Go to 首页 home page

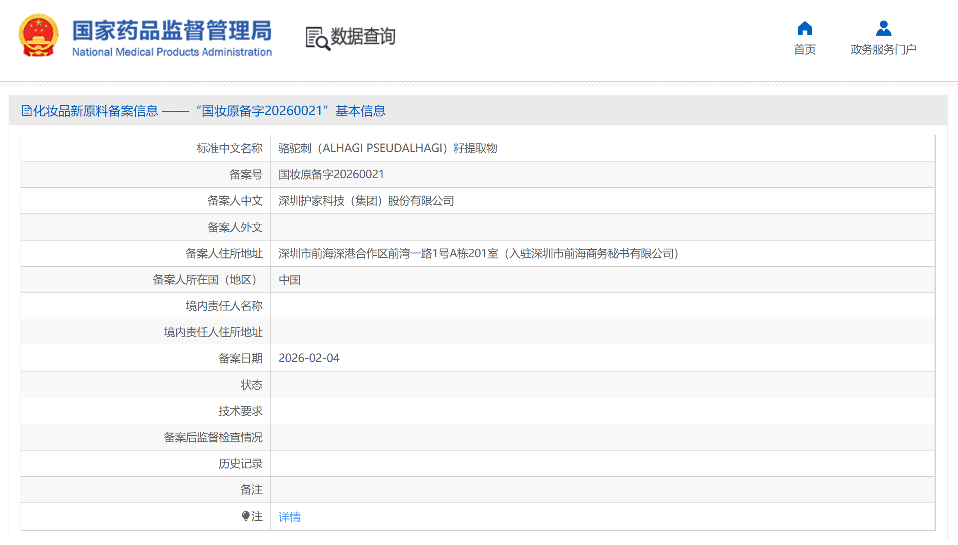coord(804,49)
